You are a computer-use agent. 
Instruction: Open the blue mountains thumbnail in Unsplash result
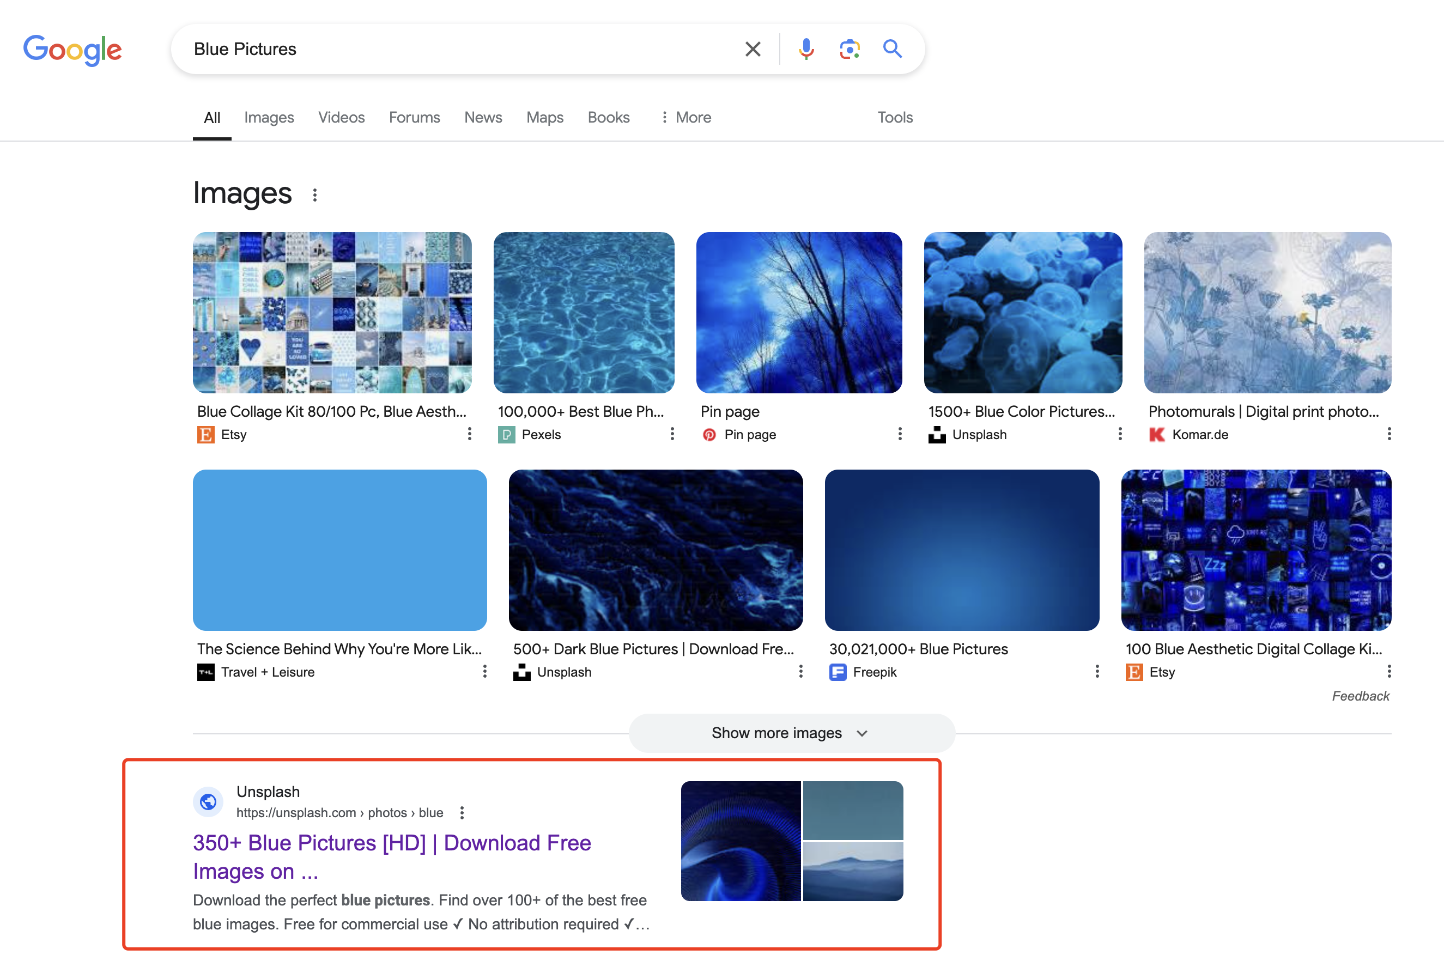tap(853, 872)
